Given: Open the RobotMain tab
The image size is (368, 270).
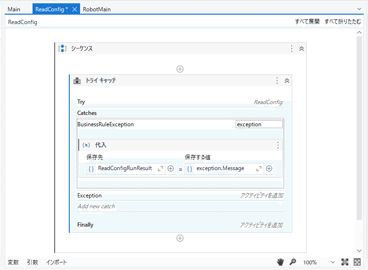Looking at the screenshot, I should [x=97, y=9].
